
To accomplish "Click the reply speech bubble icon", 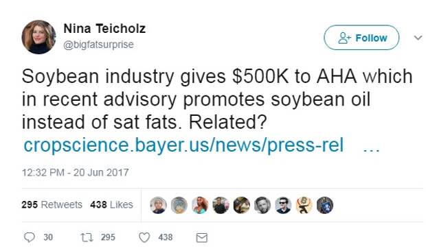I will pos(30,237).
